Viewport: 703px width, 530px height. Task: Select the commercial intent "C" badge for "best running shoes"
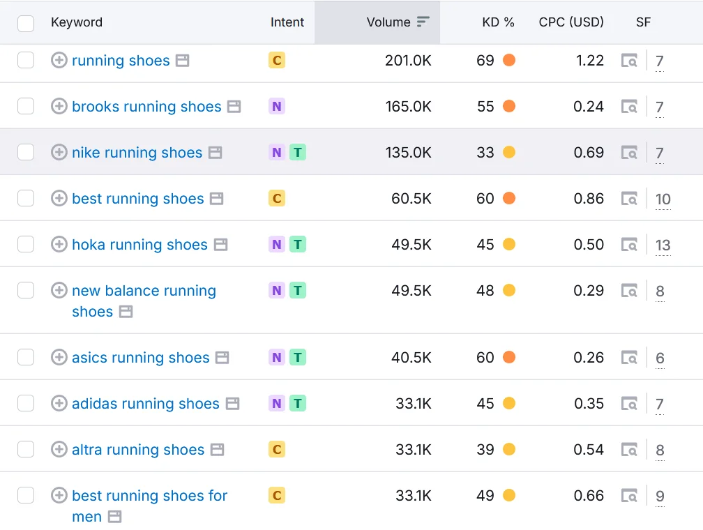(x=276, y=198)
